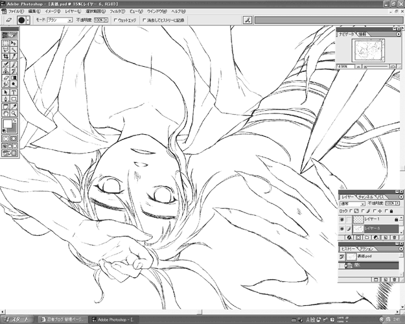Select the Move tool
The image size is (405, 324).
[14, 43]
